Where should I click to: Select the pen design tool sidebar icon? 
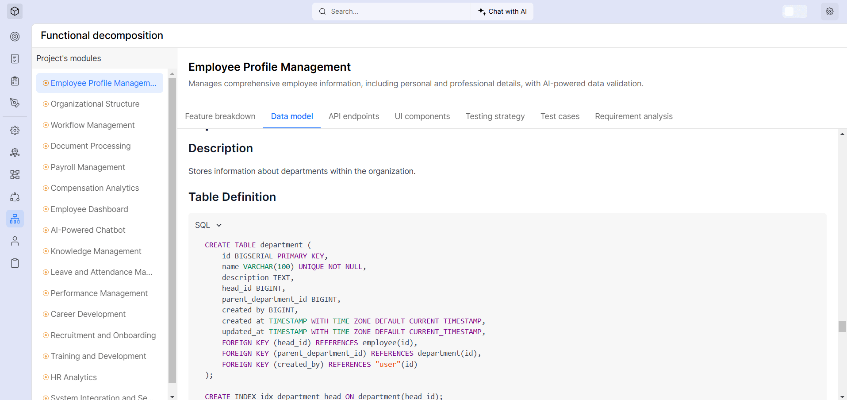point(15,103)
